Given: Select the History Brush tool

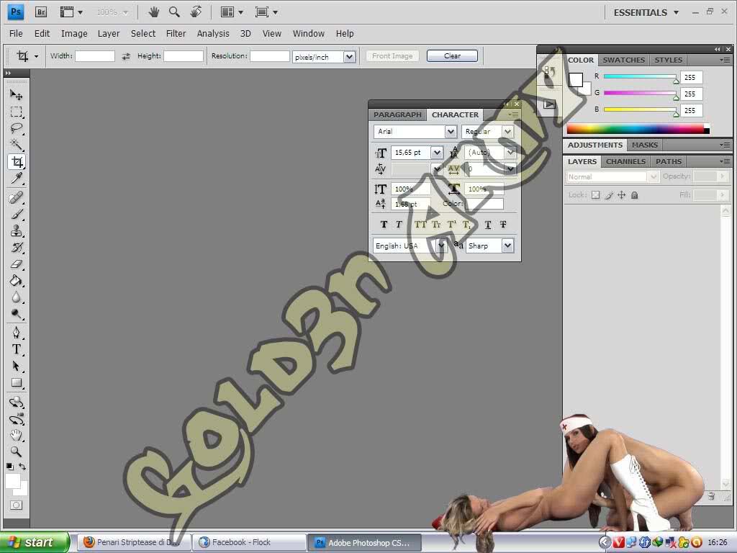Looking at the screenshot, I should point(17,248).
